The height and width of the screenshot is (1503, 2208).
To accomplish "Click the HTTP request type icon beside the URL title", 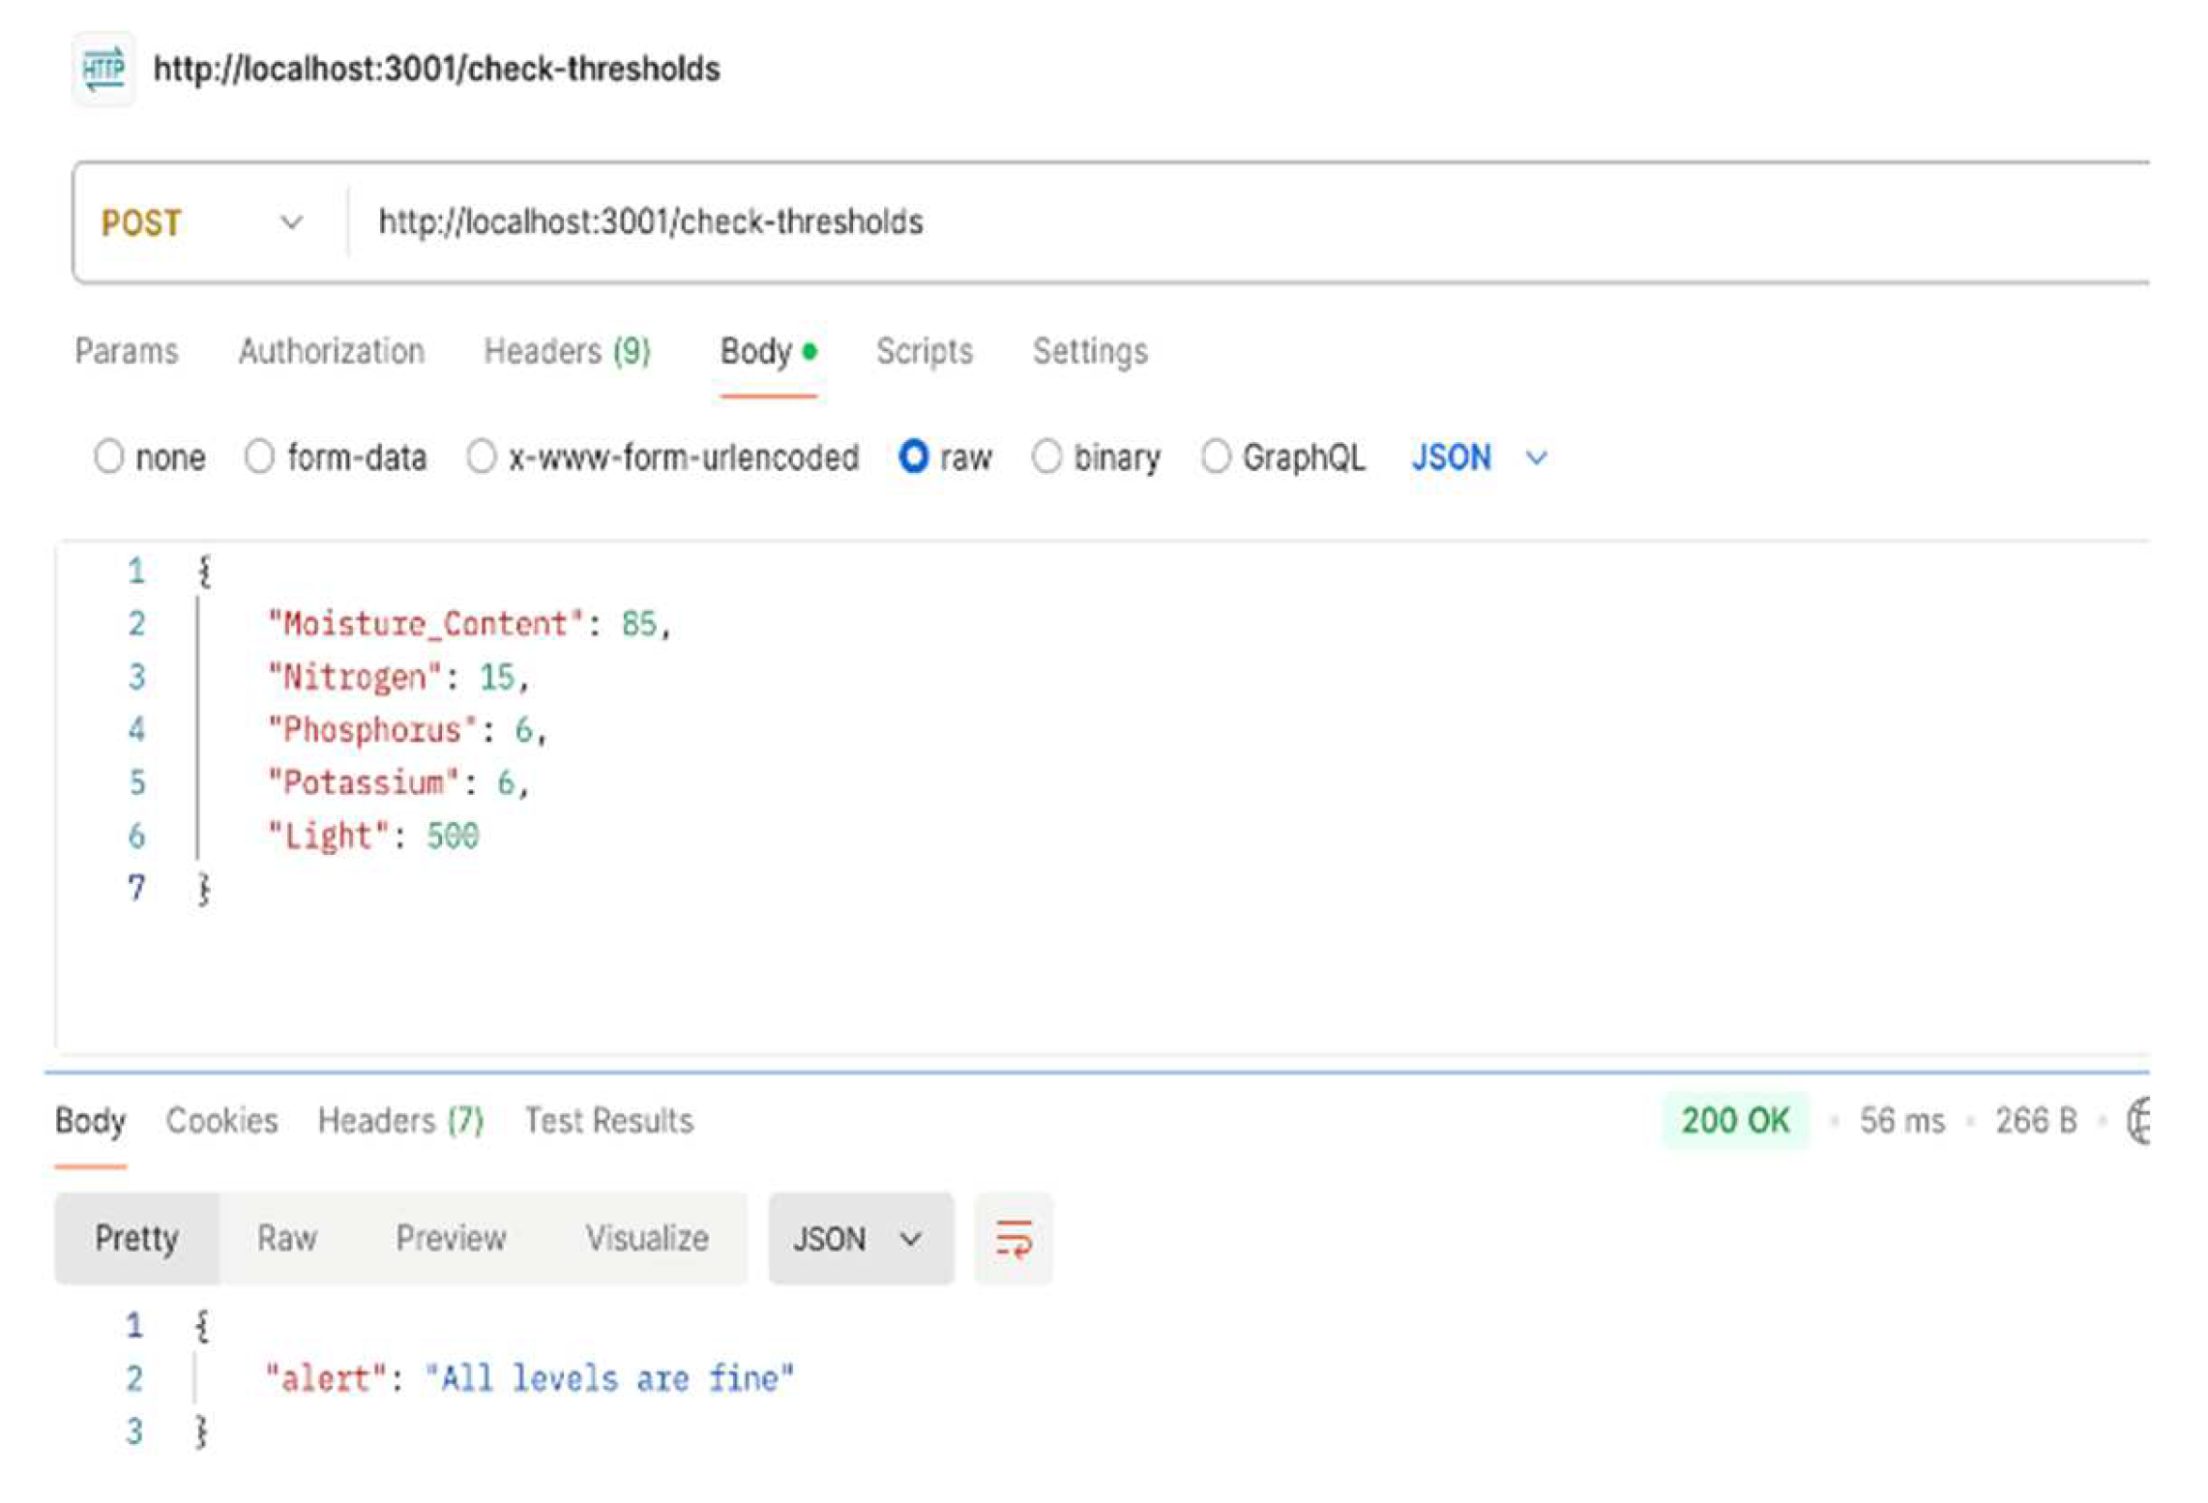I will coord(103,68).
